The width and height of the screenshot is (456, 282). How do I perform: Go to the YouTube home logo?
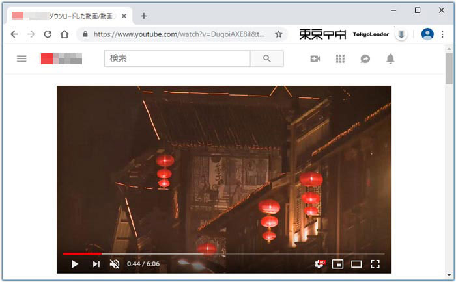pos(61,58)
